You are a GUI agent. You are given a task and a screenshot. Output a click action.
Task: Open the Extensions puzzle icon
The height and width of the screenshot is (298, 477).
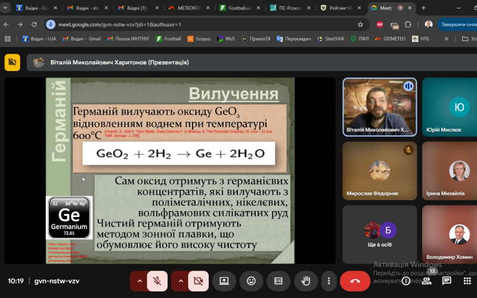(x=408, y=24)
